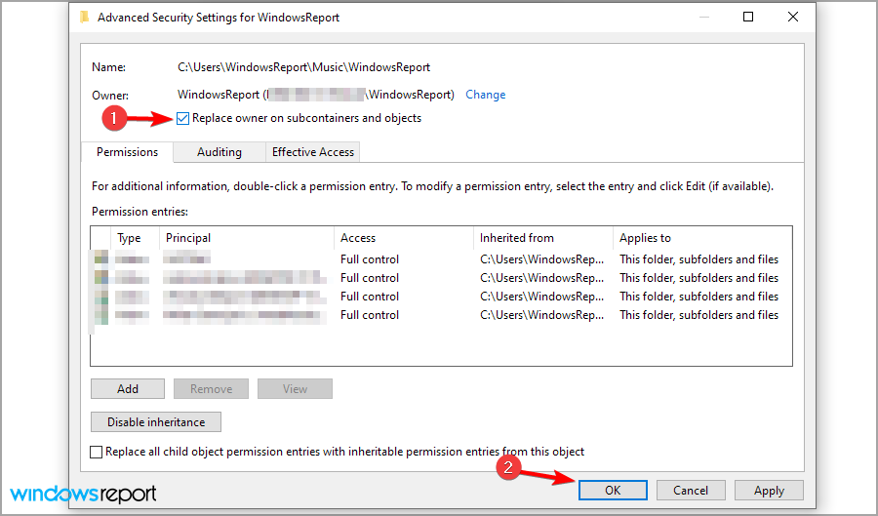Click the Type column header
Screen dimensions: 878x516
coord(129,238)
